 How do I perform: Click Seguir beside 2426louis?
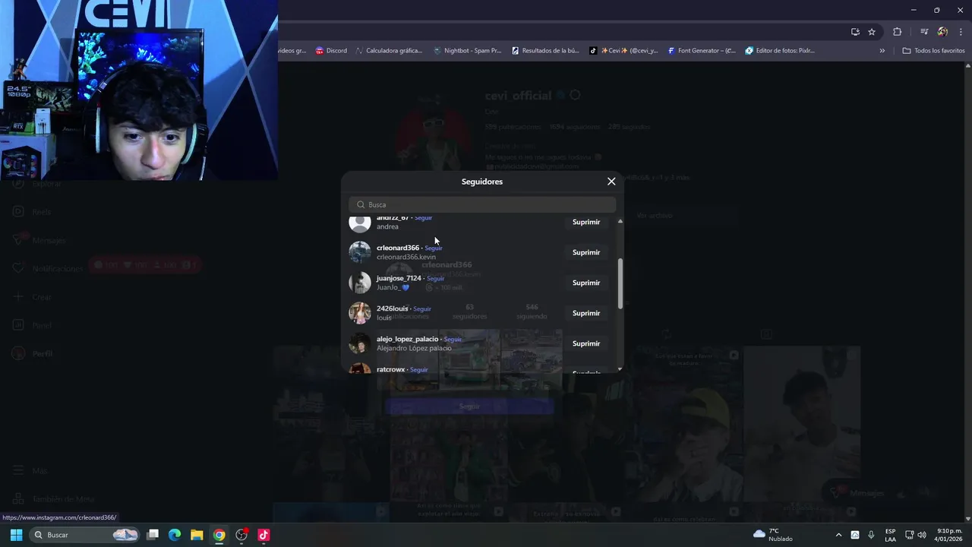pos(422,308)
